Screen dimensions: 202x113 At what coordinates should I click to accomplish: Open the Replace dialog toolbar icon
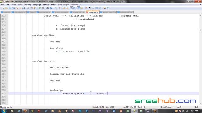[x=51, y=8]
